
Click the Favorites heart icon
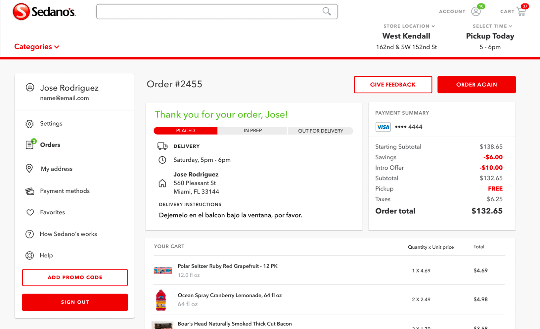30,212
